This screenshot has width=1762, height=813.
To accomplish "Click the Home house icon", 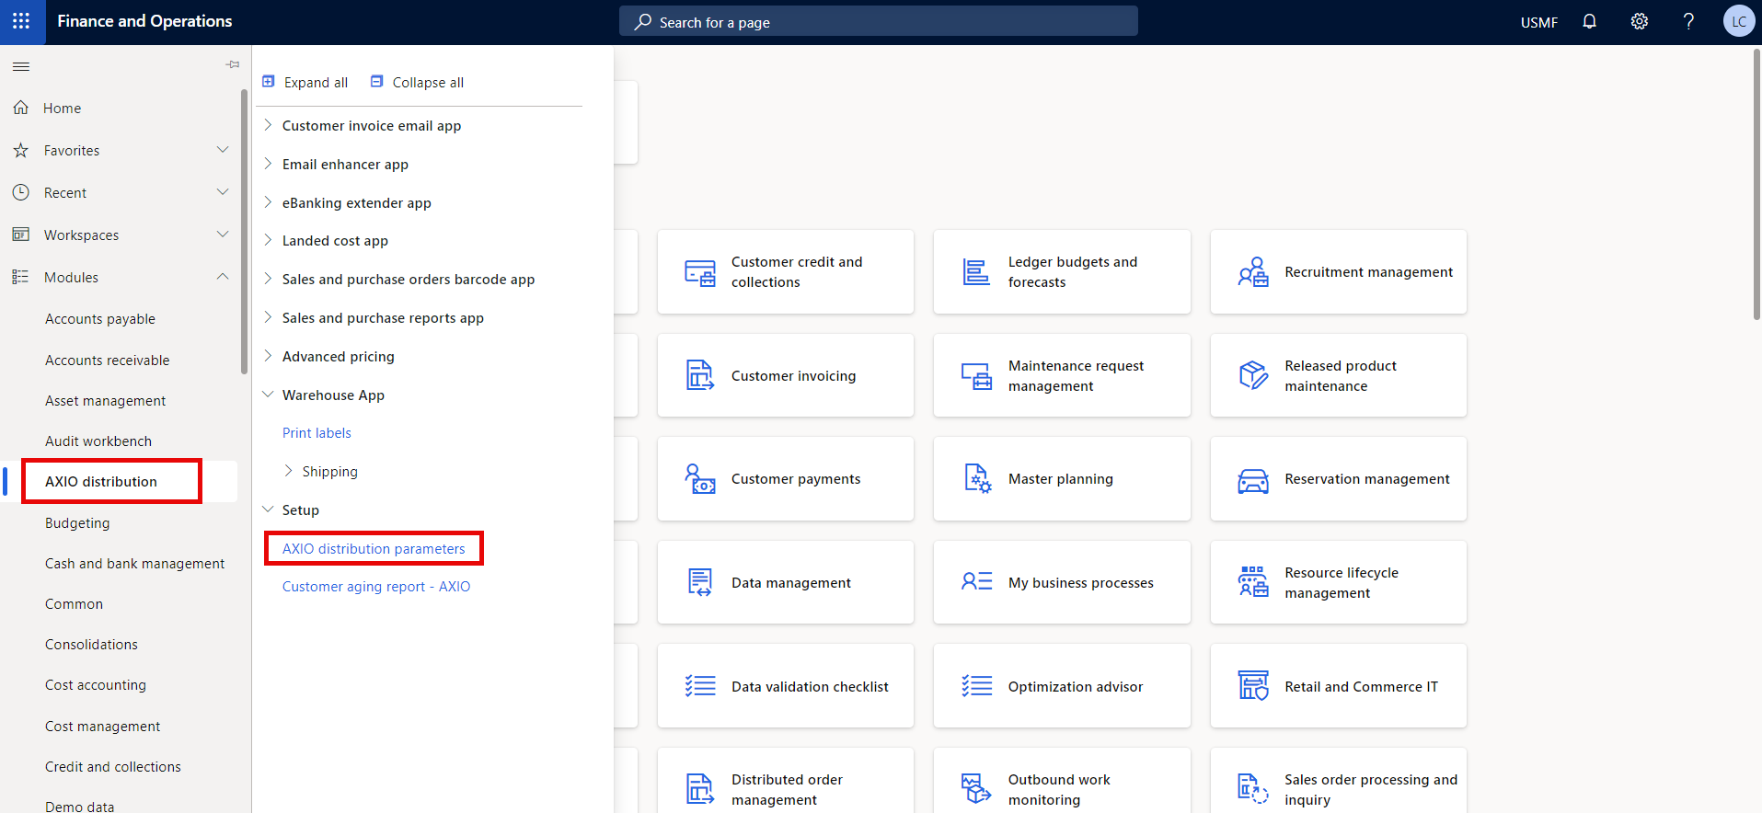I will click(21, 108).
